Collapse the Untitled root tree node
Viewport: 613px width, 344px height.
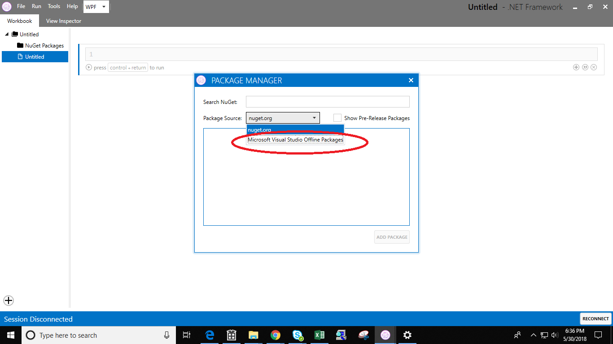point(7,34)
